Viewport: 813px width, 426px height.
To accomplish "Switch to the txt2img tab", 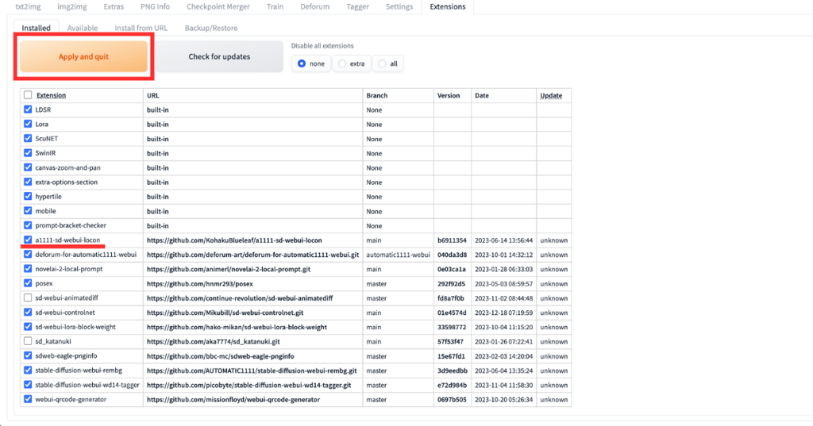I will (x=29, y=7).
